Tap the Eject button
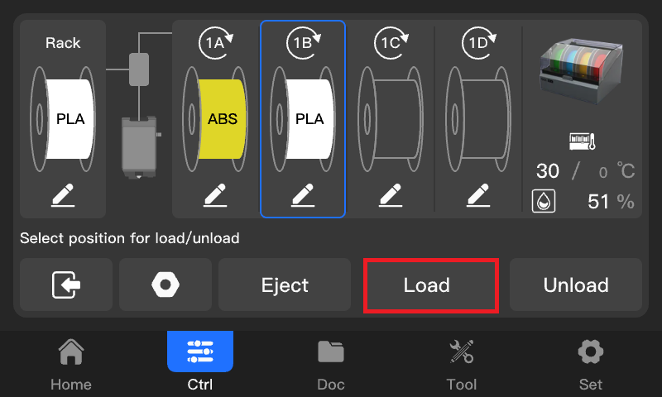The image size is (662, 397). 285,285
